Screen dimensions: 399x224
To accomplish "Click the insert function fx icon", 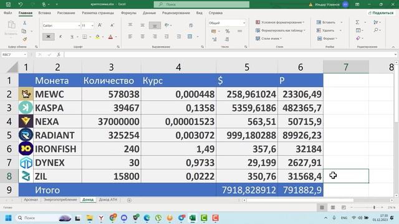I will point(59,55).
